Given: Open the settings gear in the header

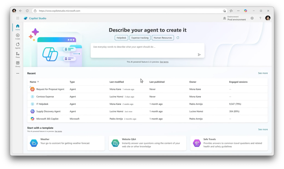Looking at the screenshot, I should pos(252,18).
